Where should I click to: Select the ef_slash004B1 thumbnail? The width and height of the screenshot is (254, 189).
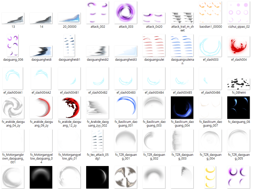click(69, 78)
